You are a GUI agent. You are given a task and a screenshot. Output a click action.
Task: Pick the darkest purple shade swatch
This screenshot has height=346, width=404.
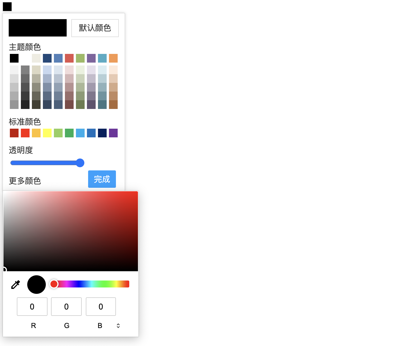pyautogui.click(x=91, y=105)
